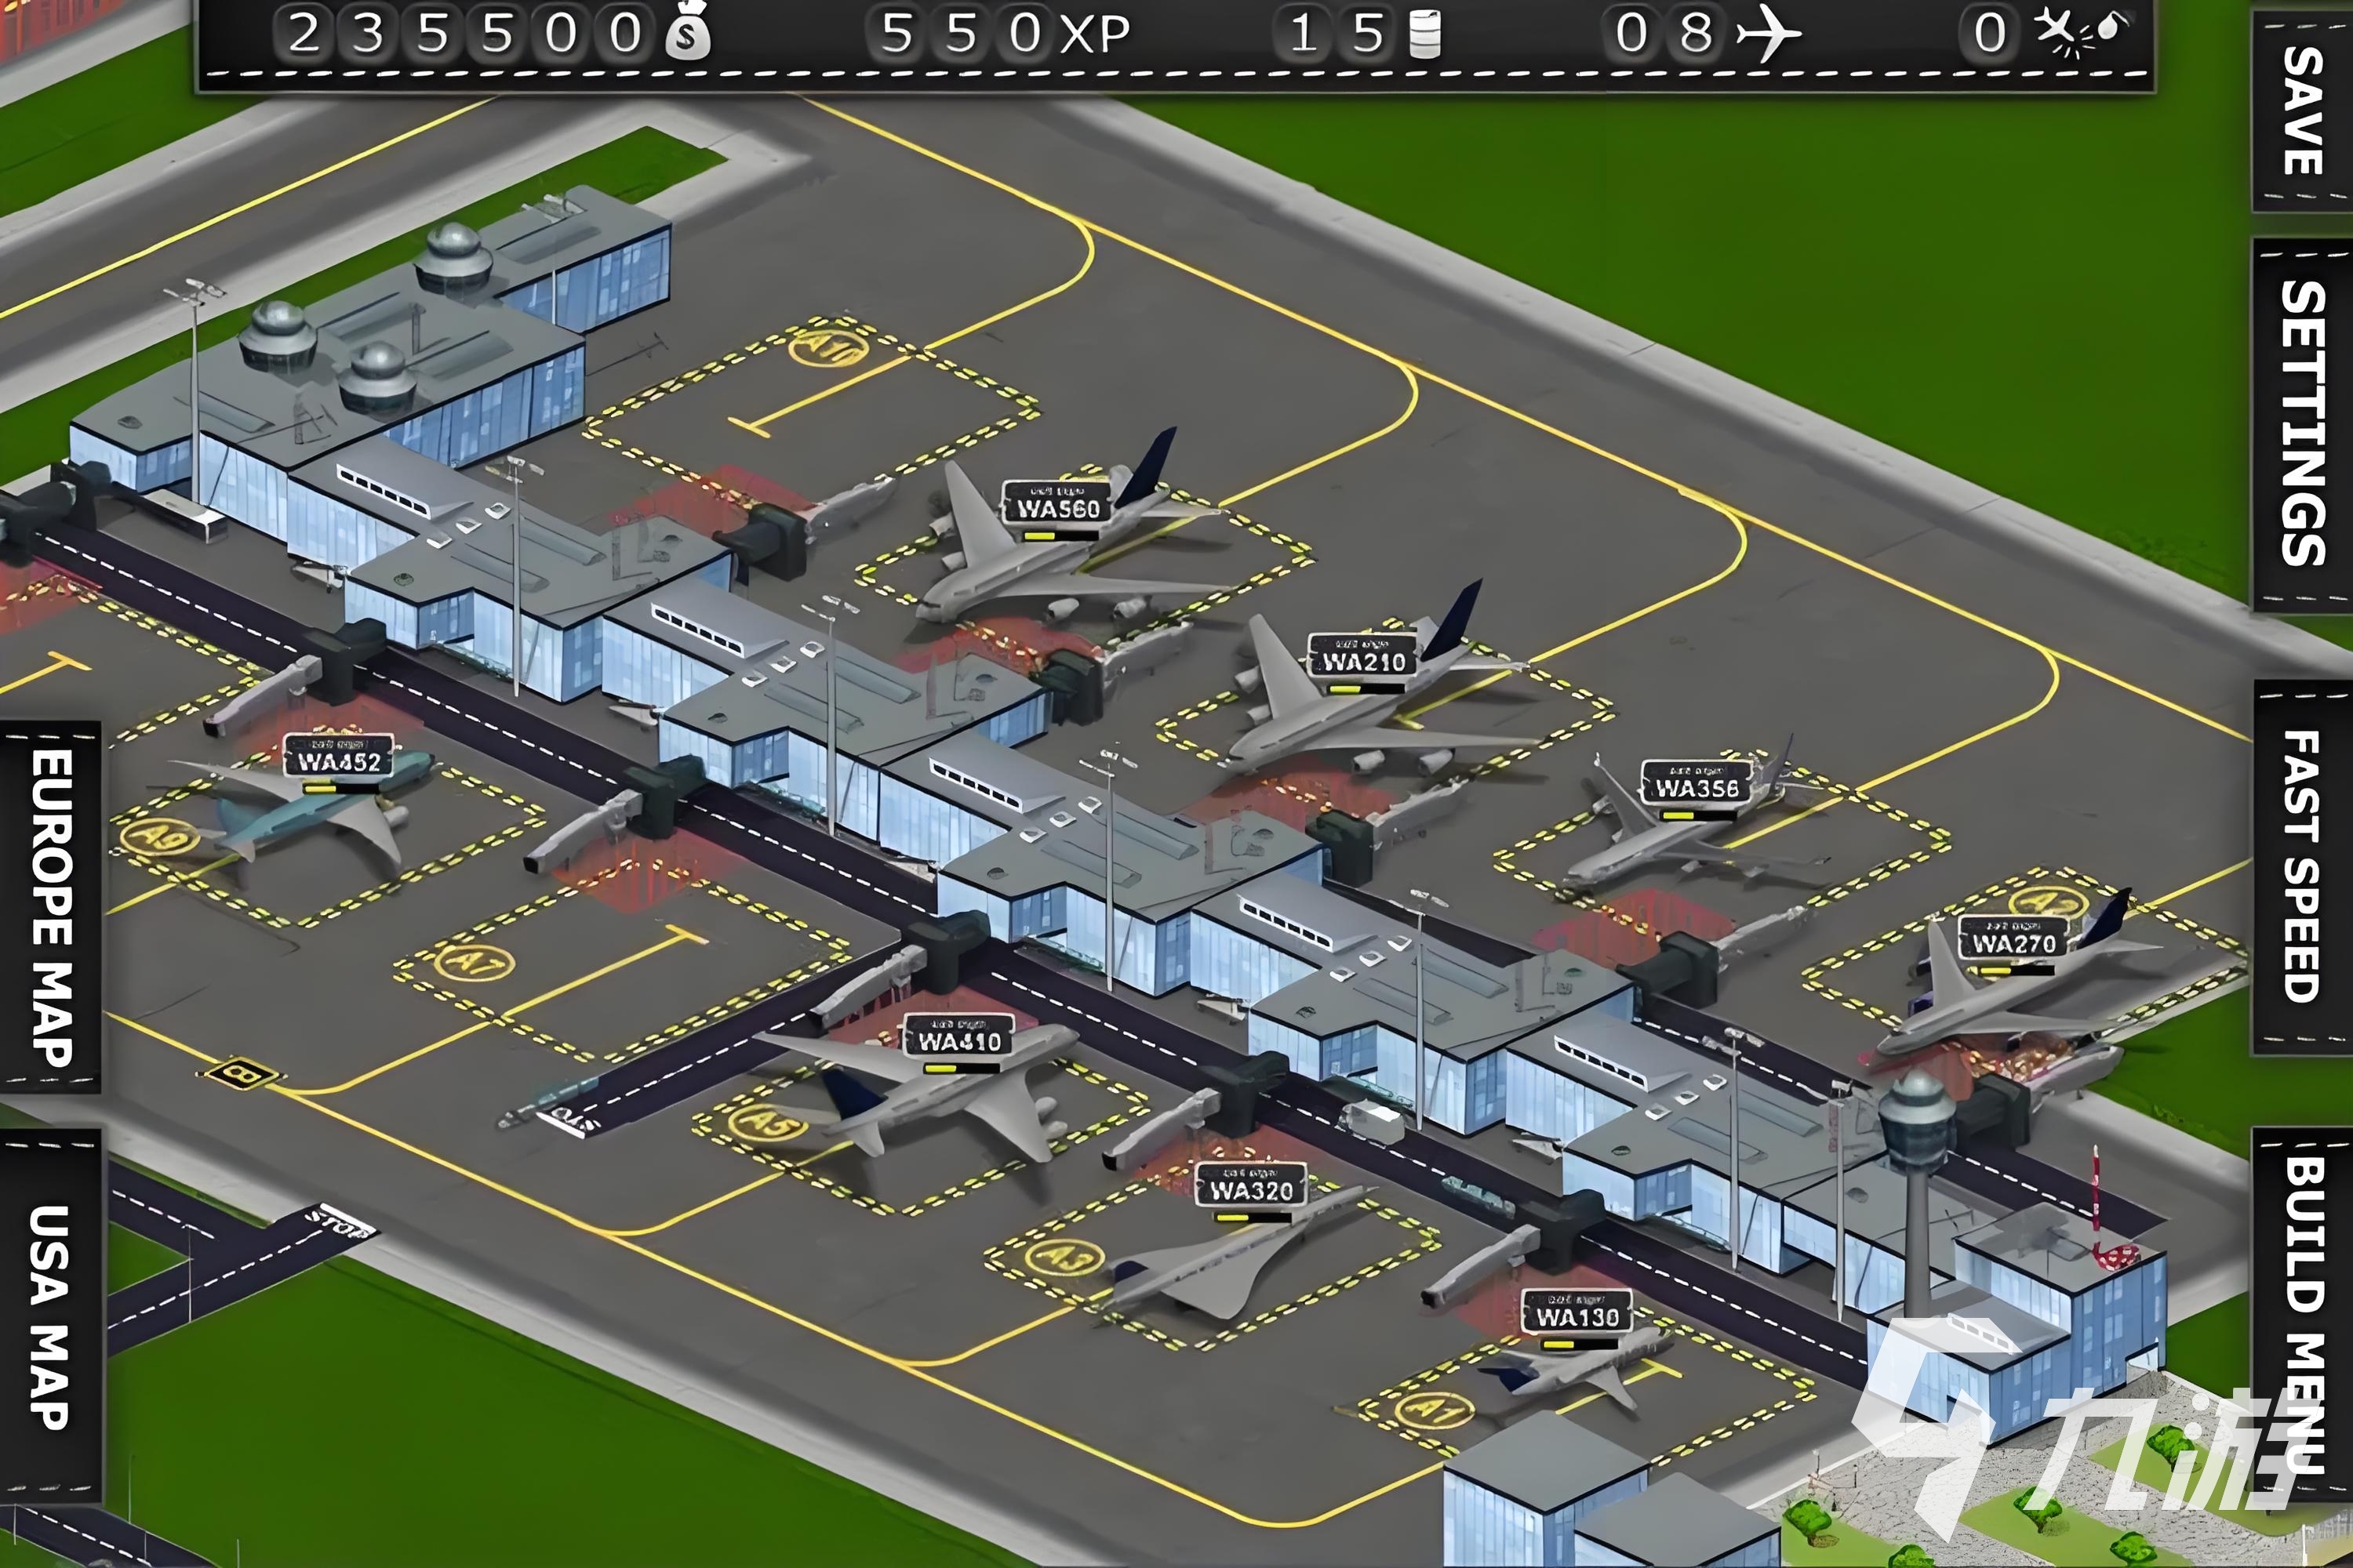Switch to the USA MAP
This screenshot has width=2353, height=1568.
pos(50,1316)
